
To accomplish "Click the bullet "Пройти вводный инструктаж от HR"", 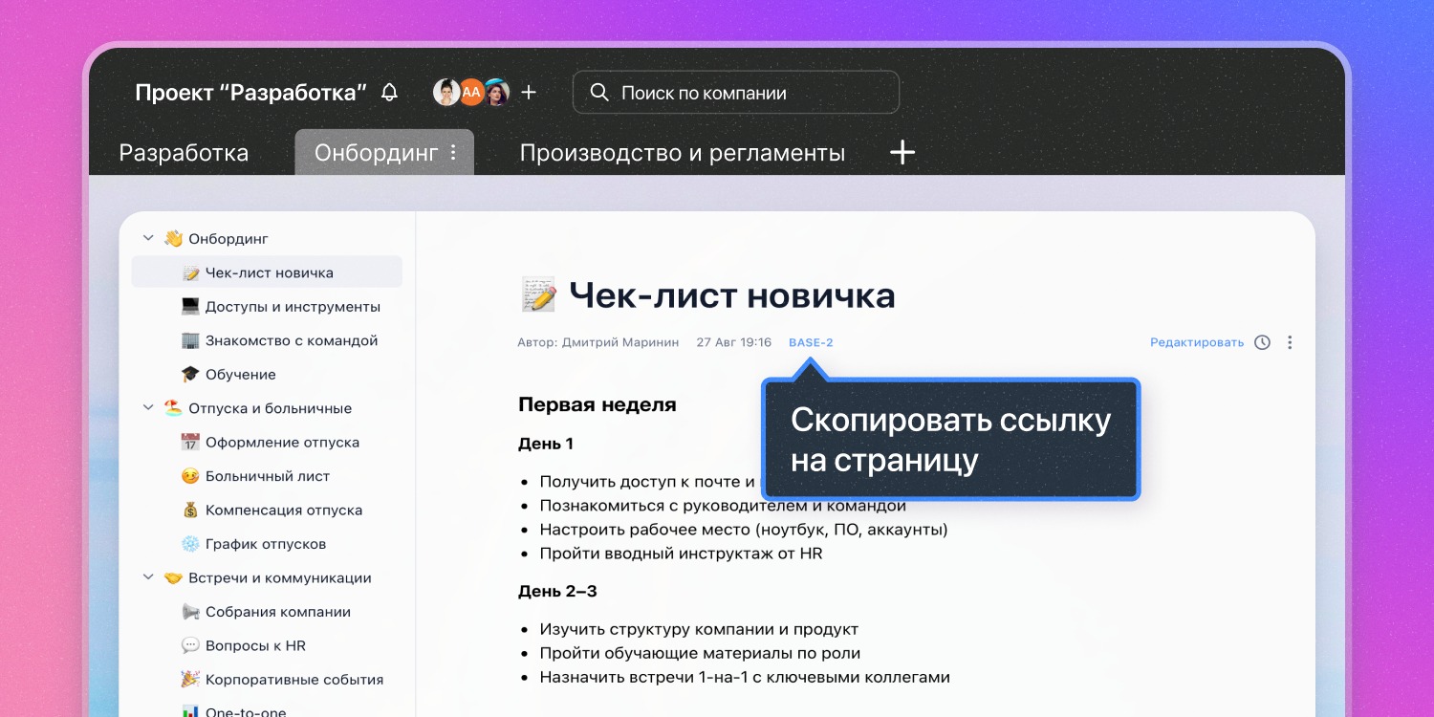I will point(681,553).
